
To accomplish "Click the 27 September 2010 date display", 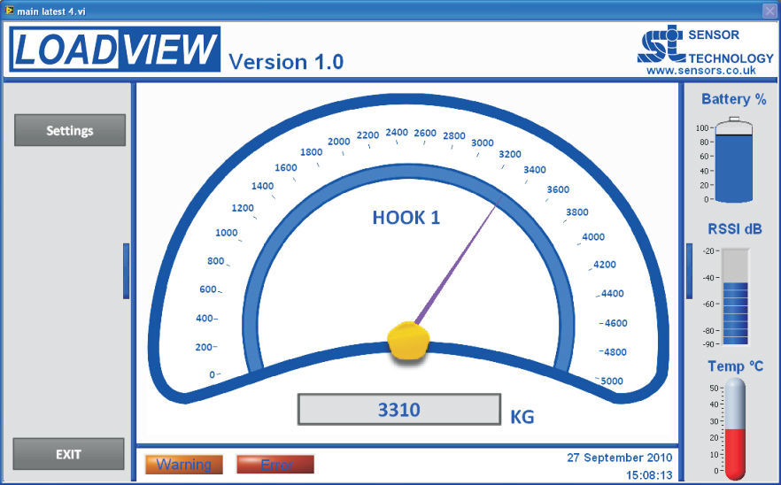I will pos(619,458).
